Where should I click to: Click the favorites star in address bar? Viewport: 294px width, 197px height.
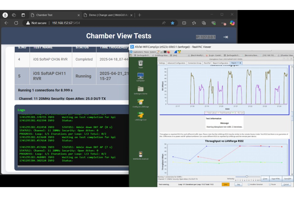point(173,23)
